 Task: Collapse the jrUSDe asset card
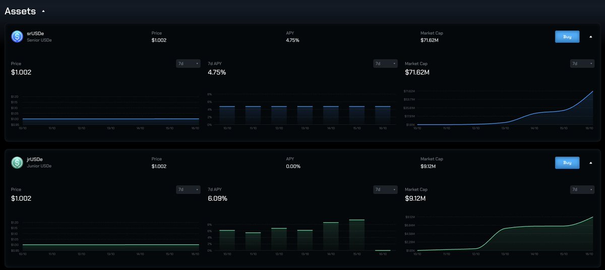pos(591,163)
